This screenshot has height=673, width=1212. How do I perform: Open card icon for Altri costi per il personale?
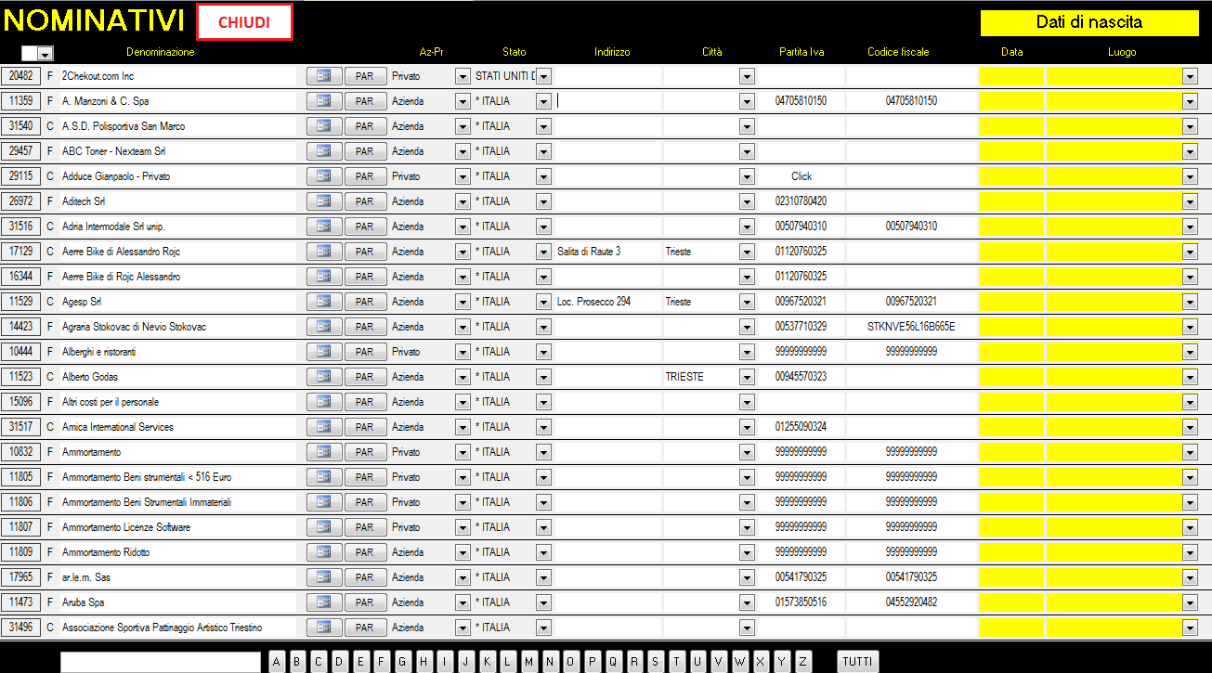tap(324, 402)
